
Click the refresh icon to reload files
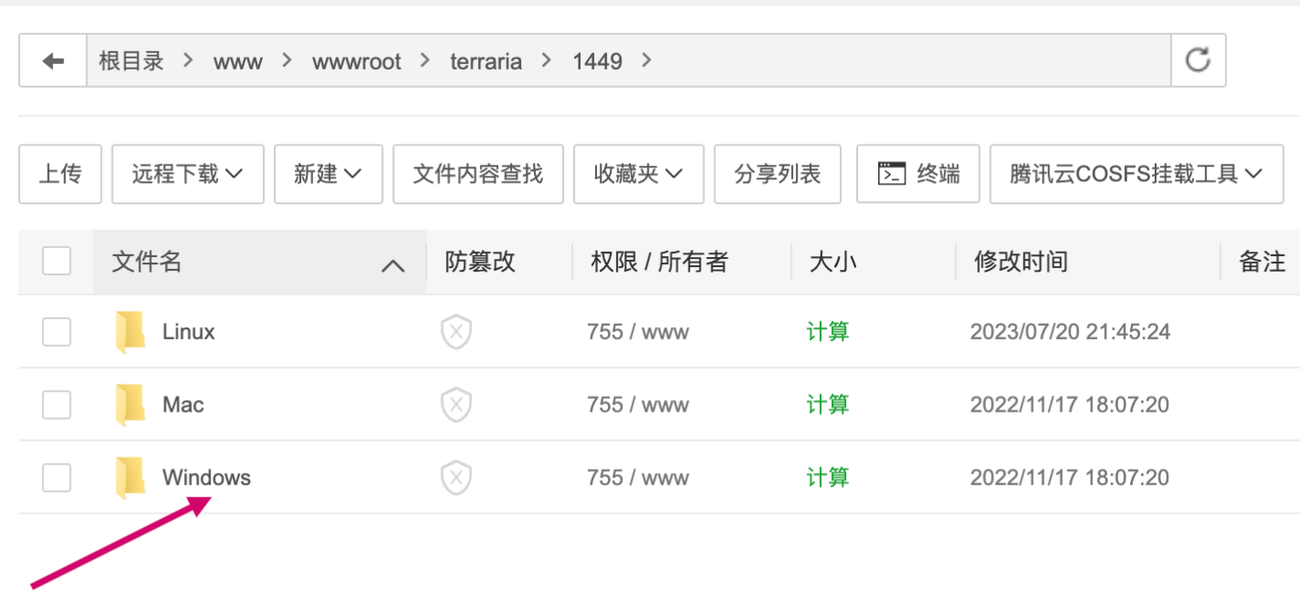(x=1198, y=59)
